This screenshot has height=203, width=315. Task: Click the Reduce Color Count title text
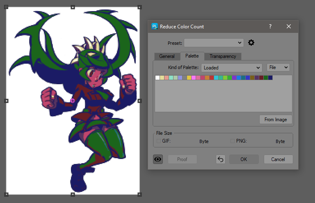click(182, 27)
